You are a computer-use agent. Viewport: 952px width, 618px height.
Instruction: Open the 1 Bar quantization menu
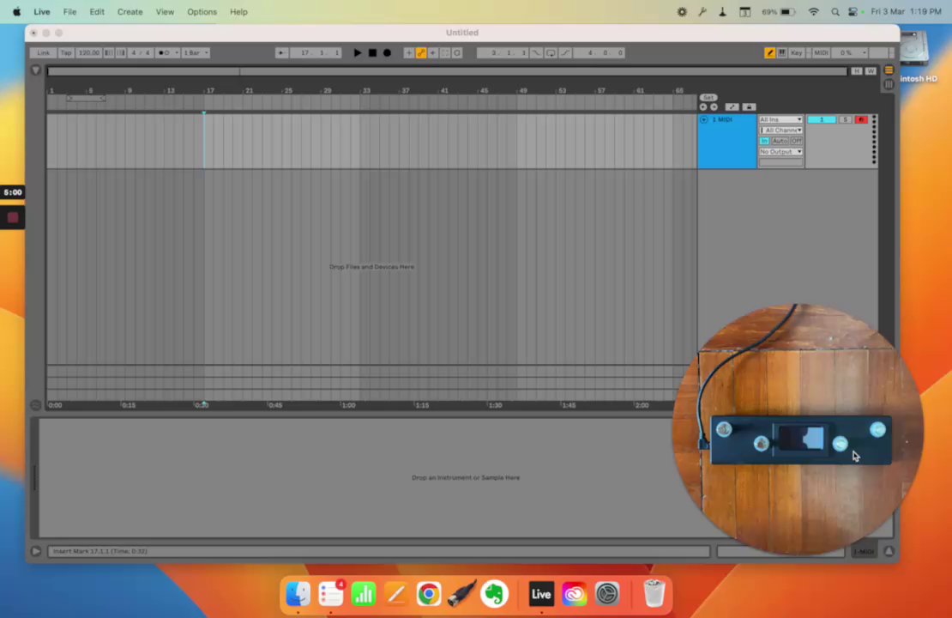196,53
